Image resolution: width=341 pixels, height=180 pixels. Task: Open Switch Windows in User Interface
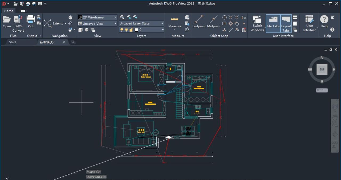pyautogui.click(x=257, y=23)
